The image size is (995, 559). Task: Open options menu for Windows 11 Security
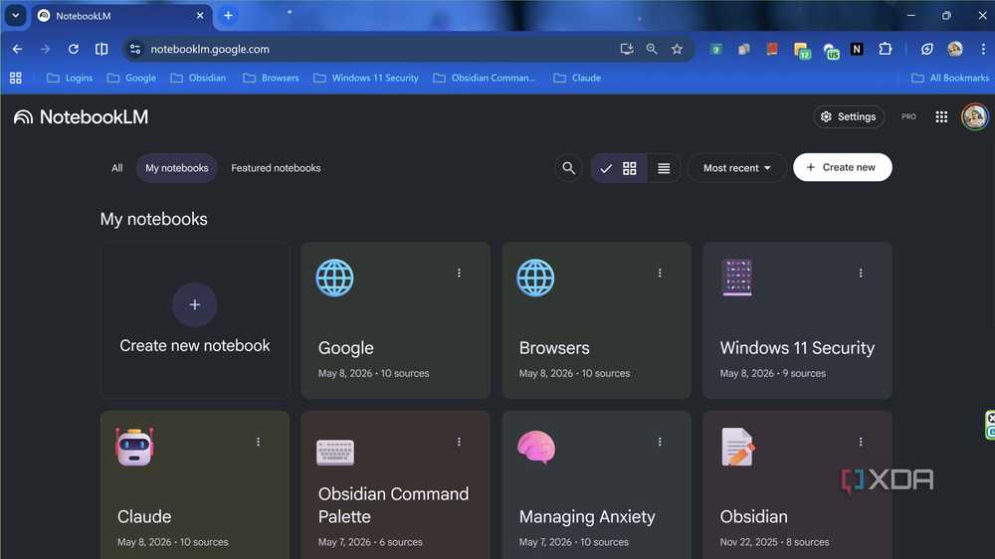pyautogui.click(x=861, y=273)
